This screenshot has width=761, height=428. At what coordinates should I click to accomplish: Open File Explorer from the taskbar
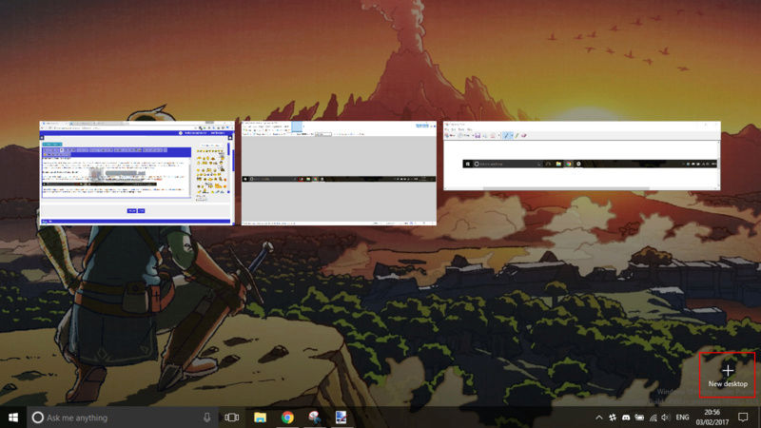(x=260, y=418)
